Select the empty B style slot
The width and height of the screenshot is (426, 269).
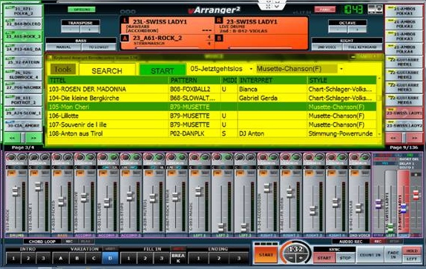260,41
